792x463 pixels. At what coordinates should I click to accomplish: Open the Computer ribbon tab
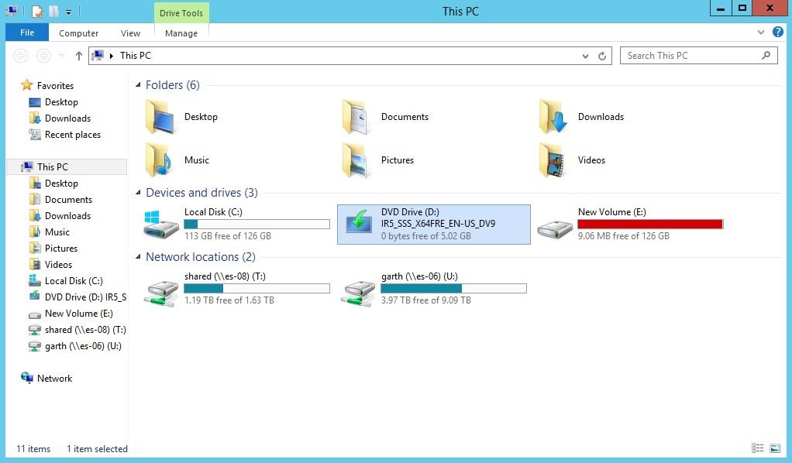tap(79, 33)
